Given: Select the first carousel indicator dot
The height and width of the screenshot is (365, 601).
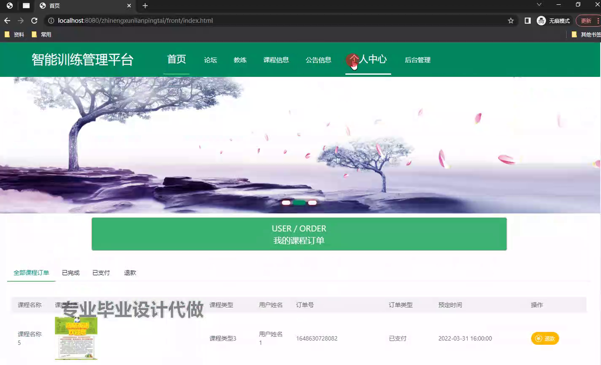Looking at the screenshot, I should tap(286, 203).
